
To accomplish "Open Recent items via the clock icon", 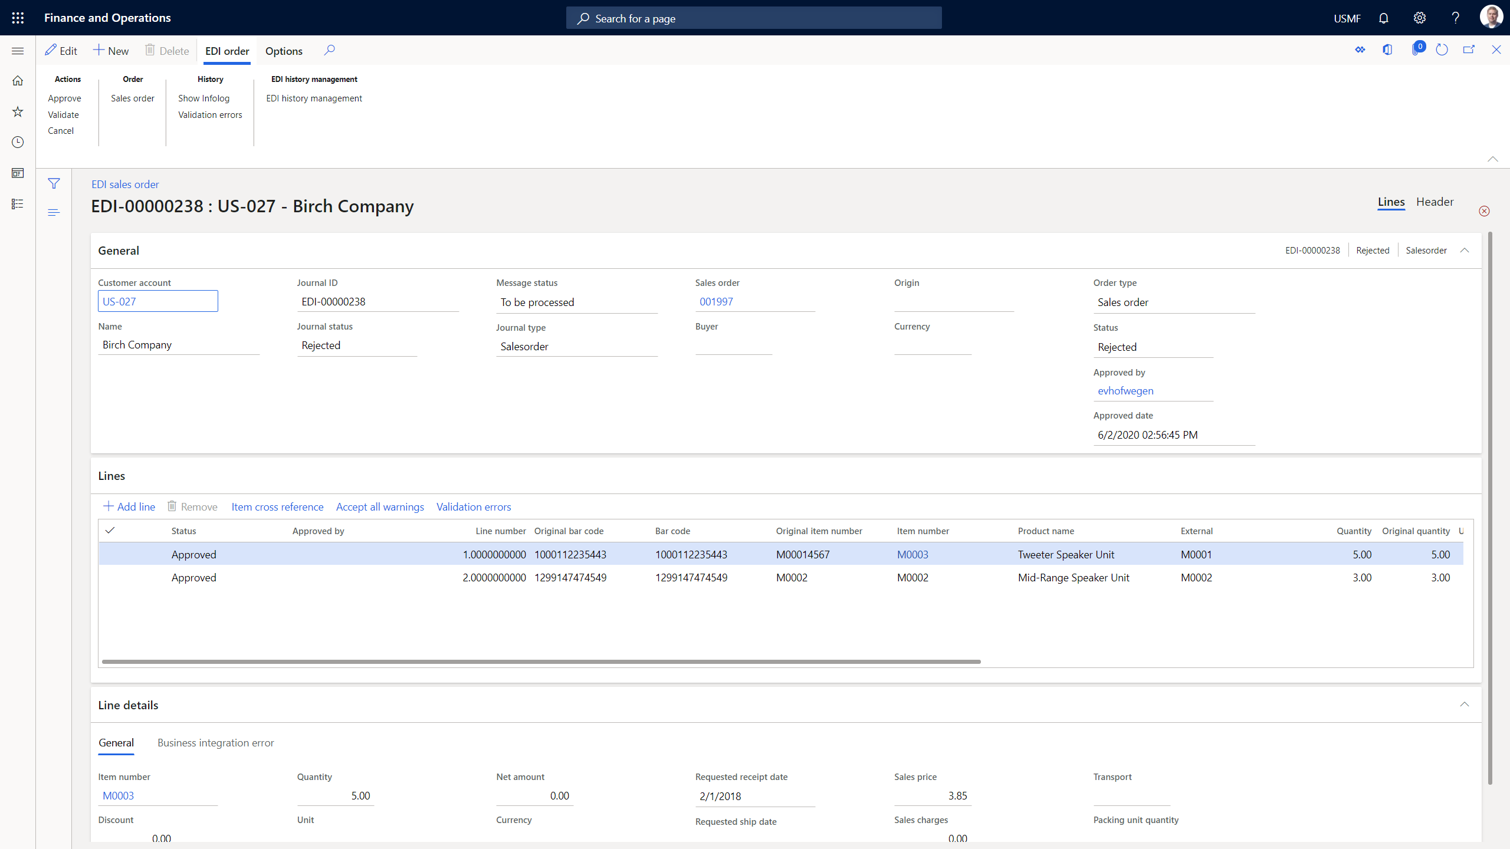I will pyautogui.click(x=18, y=142).
